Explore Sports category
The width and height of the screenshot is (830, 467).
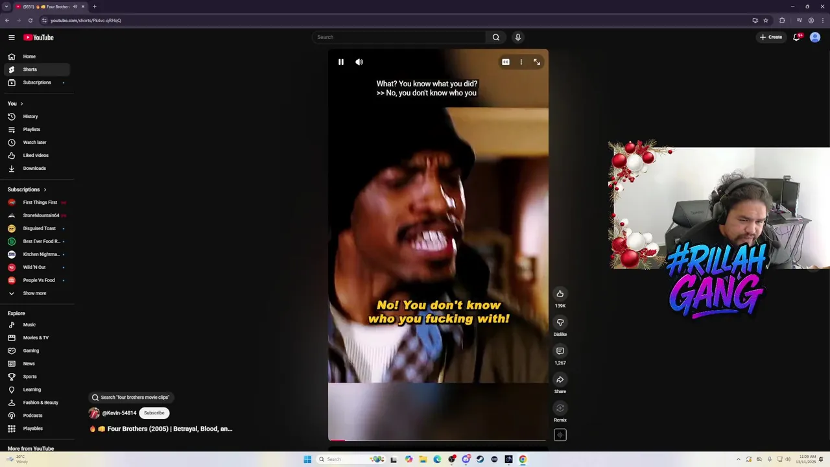pos(36,377)
